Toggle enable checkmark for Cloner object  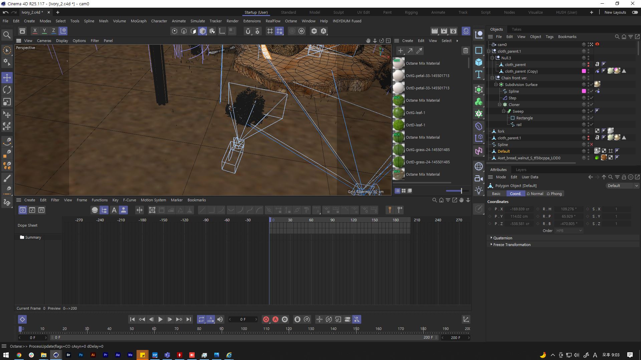point(592,104)
